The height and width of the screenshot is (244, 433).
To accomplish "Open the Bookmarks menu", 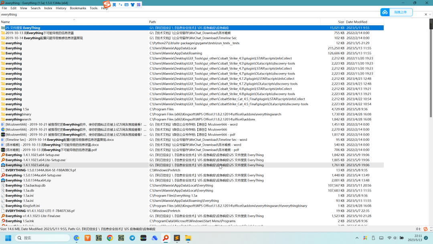I will [78, 8].
